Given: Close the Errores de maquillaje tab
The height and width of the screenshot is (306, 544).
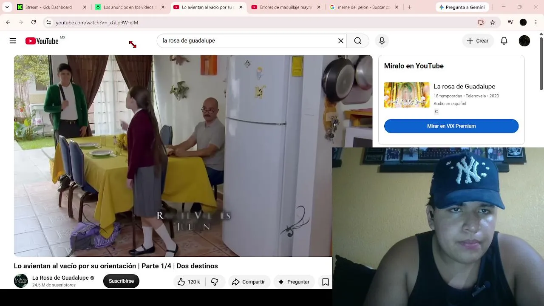Looking at the screenshot, I should [x=319, y=7].
